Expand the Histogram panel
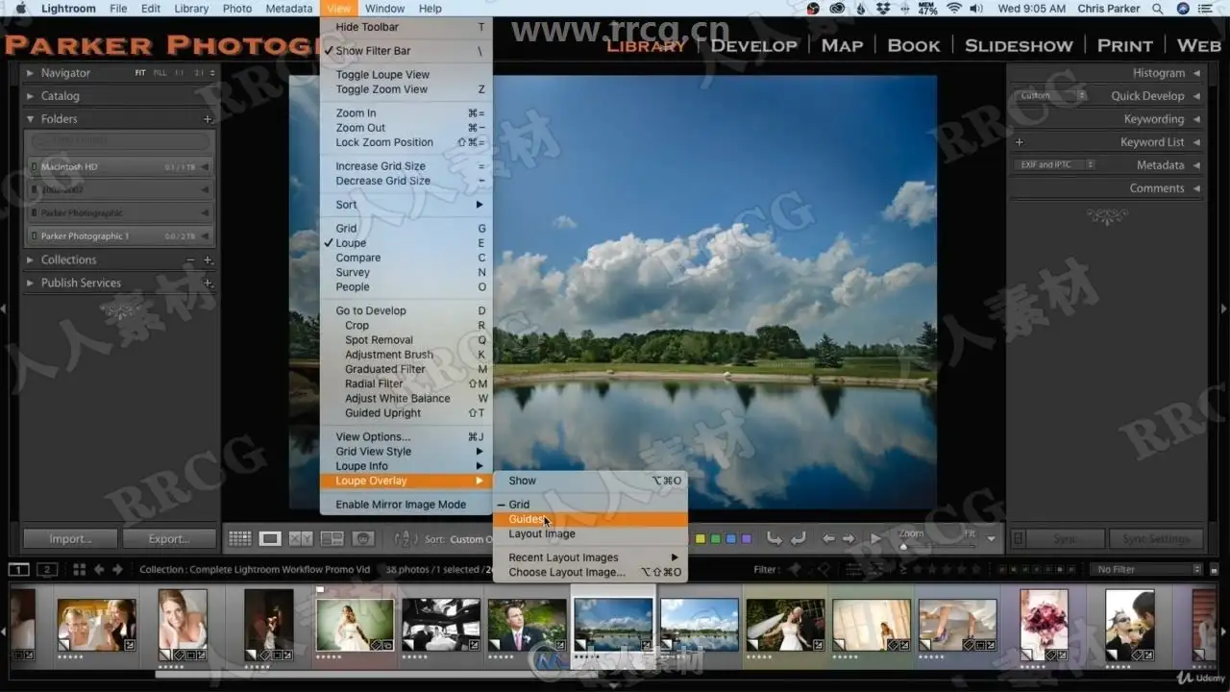The image size is (1230, 692). pyautogui.click(x=1196, y=73)
